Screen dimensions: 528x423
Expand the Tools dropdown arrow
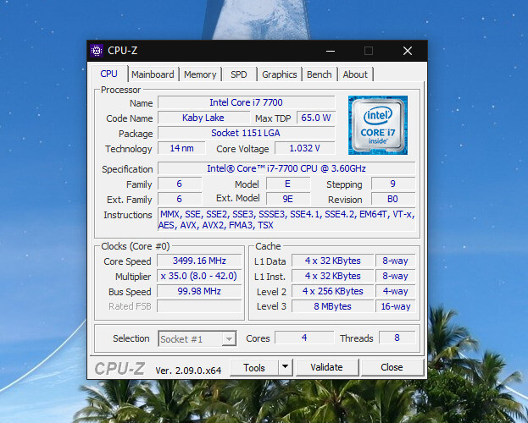tap(286, 367)
